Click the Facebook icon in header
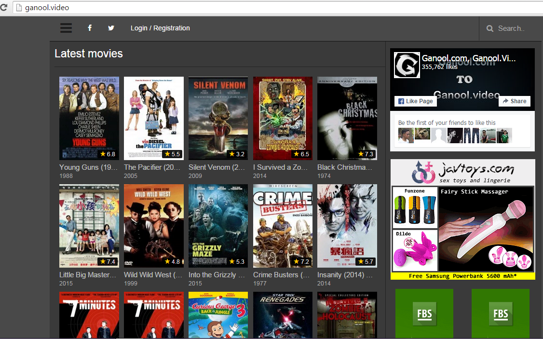 pos(90,28)
